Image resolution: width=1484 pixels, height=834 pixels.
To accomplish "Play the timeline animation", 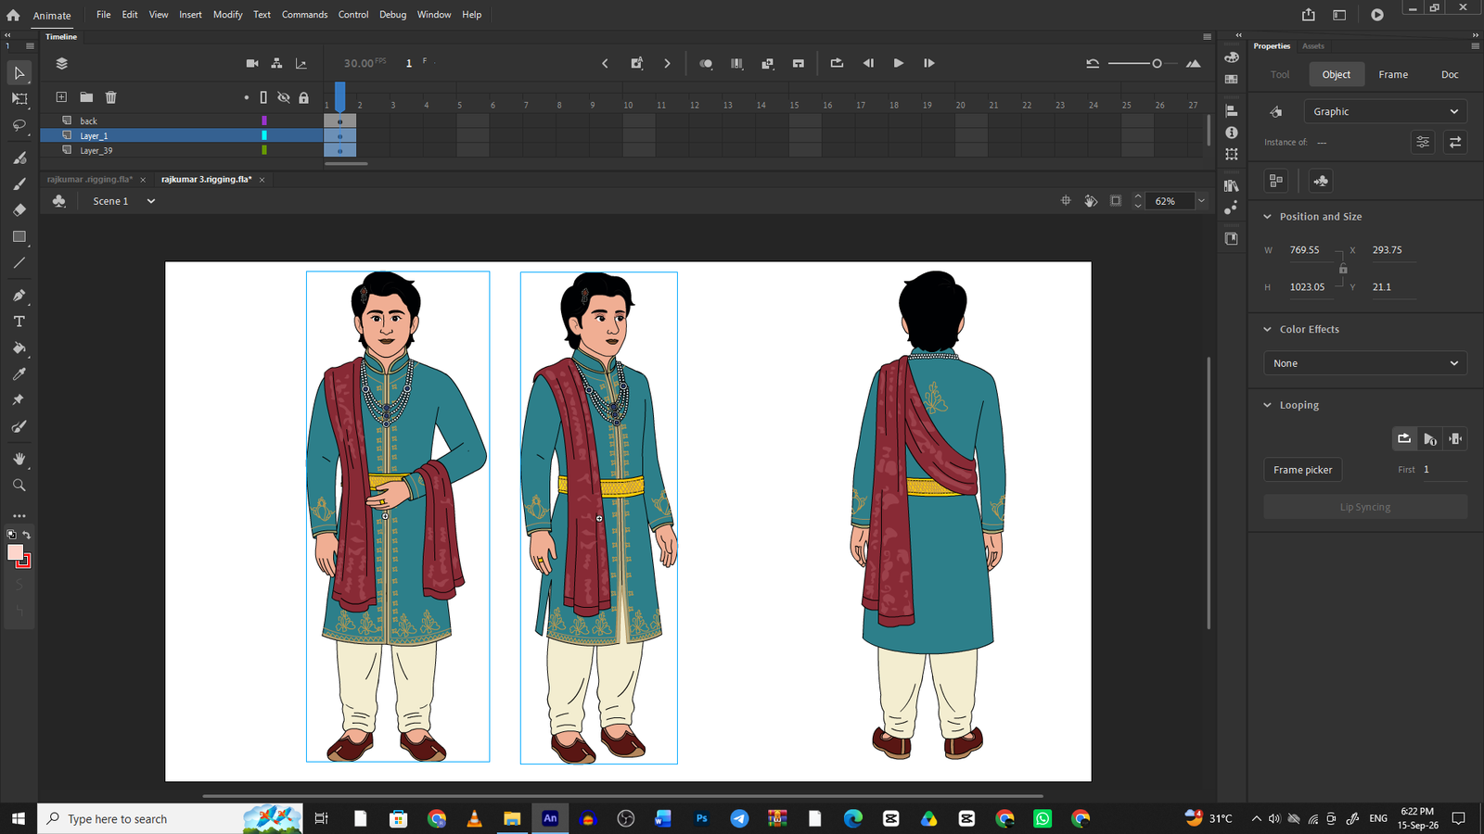I will pyautogui.click(x=898, y=63).
